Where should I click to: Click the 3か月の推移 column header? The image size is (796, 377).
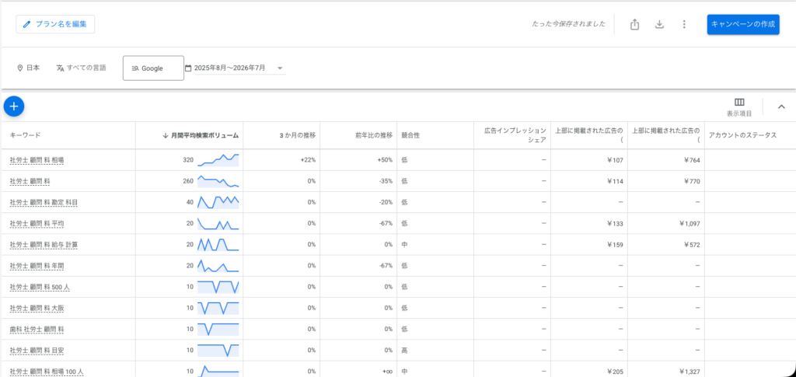point(298,135)
